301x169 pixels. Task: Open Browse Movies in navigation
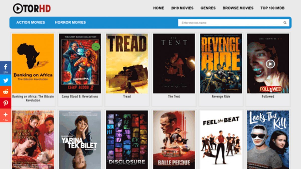pos(238,8)
